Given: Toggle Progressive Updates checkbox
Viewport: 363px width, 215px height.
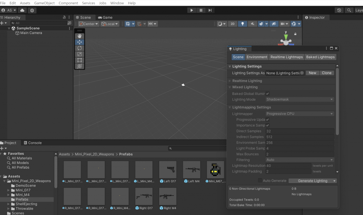Looking at the screenshot, I should pyautogui.click(x=268, y=120).
